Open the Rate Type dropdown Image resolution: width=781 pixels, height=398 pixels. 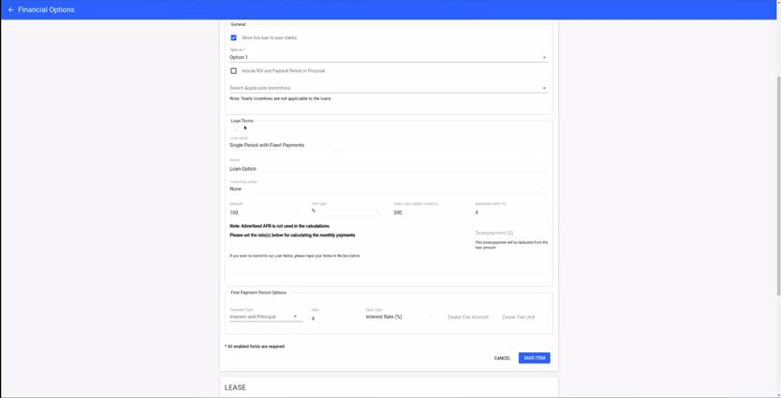click(400, 317)
